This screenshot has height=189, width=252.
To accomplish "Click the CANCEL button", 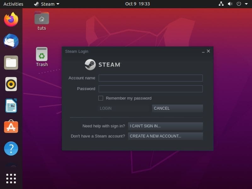I will pyautogui.click(x=177, y=108).
